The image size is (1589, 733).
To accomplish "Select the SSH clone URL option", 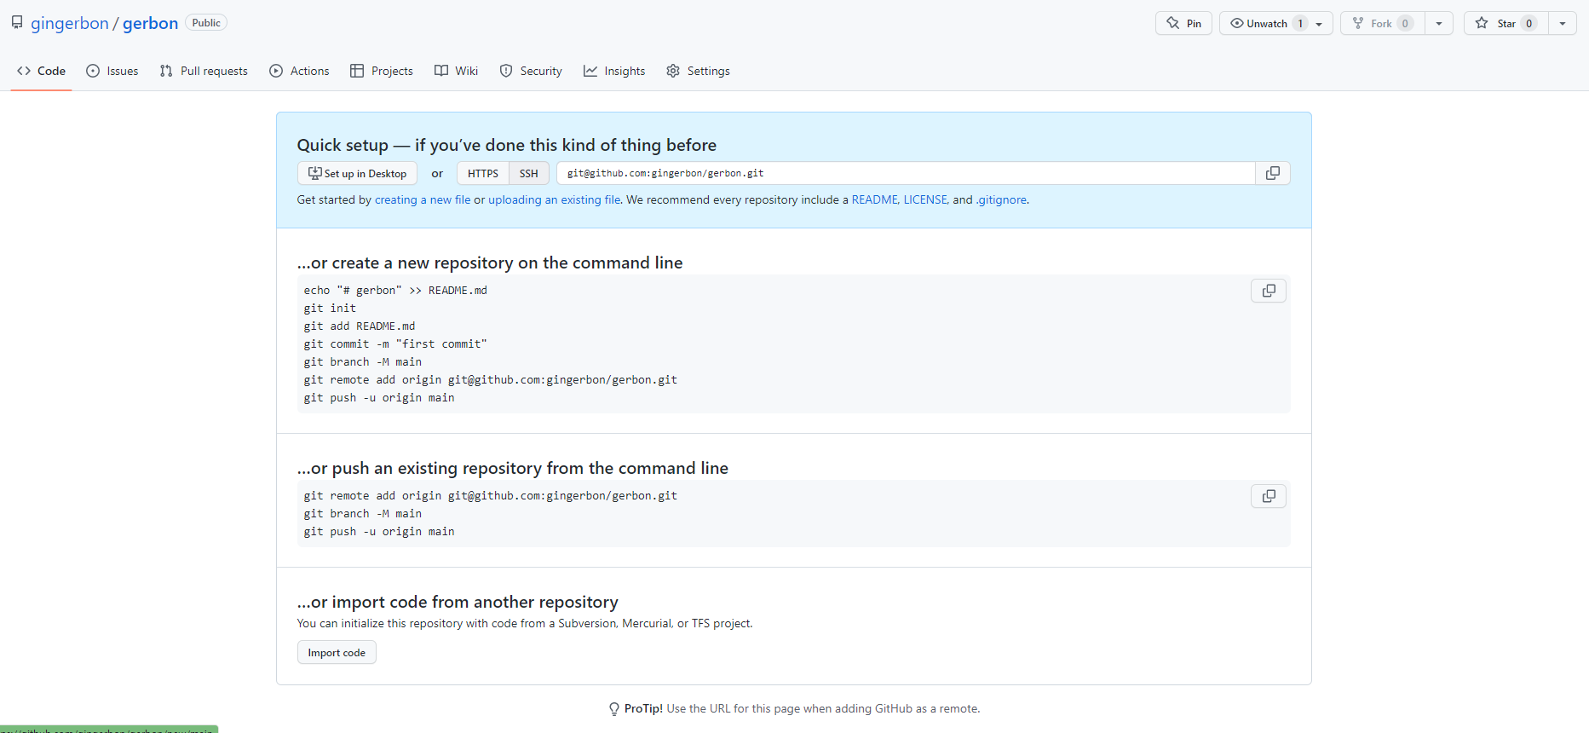I will tap(529, 173).
